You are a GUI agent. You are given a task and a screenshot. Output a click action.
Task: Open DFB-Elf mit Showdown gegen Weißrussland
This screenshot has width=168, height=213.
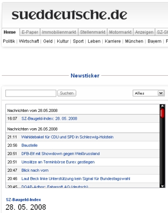(x=60, y=154)
